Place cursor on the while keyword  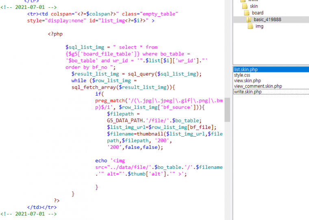click(x=78, y=81)
